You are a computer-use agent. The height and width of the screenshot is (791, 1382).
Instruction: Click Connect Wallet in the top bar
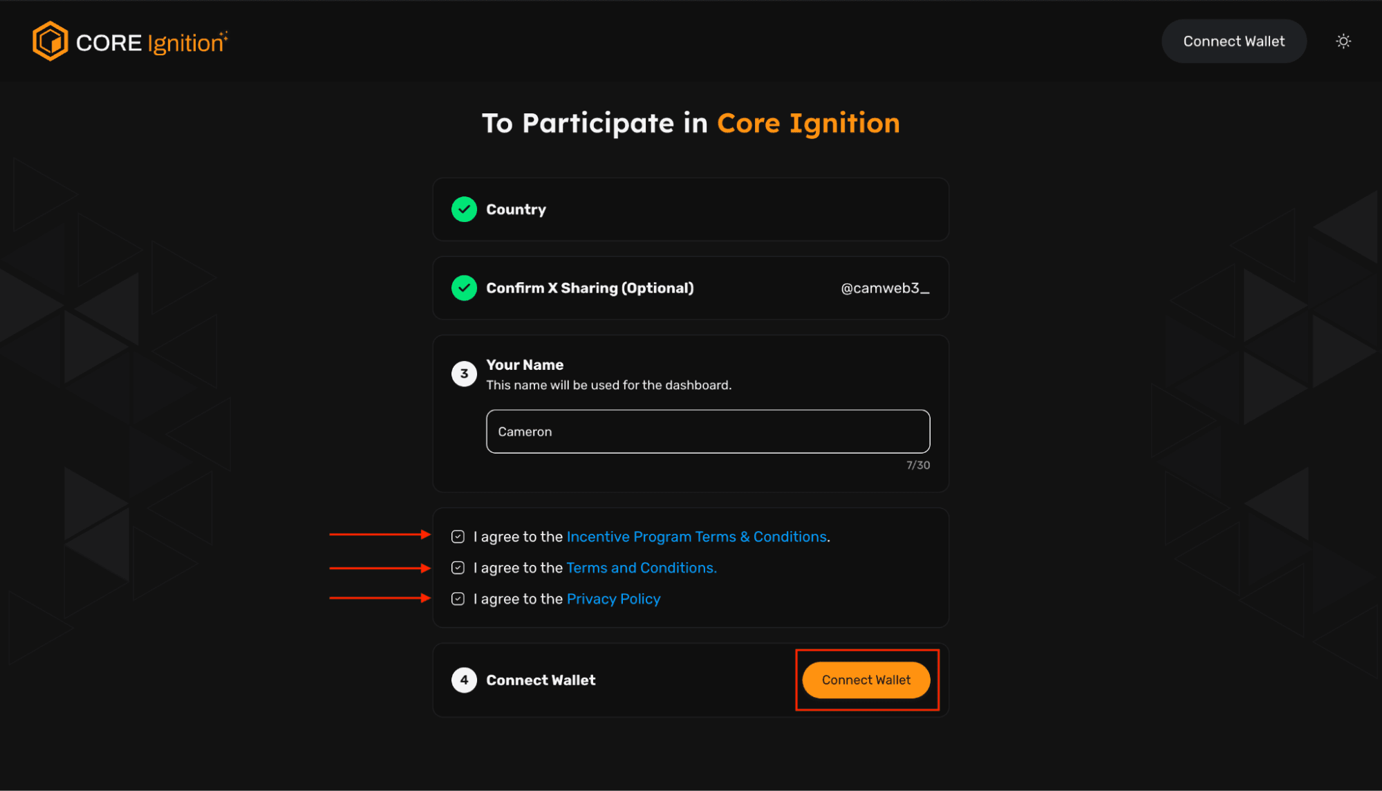1233,41
